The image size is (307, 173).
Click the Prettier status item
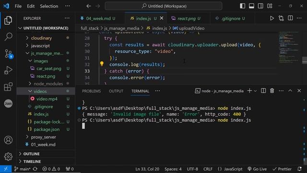coord(282,169)
